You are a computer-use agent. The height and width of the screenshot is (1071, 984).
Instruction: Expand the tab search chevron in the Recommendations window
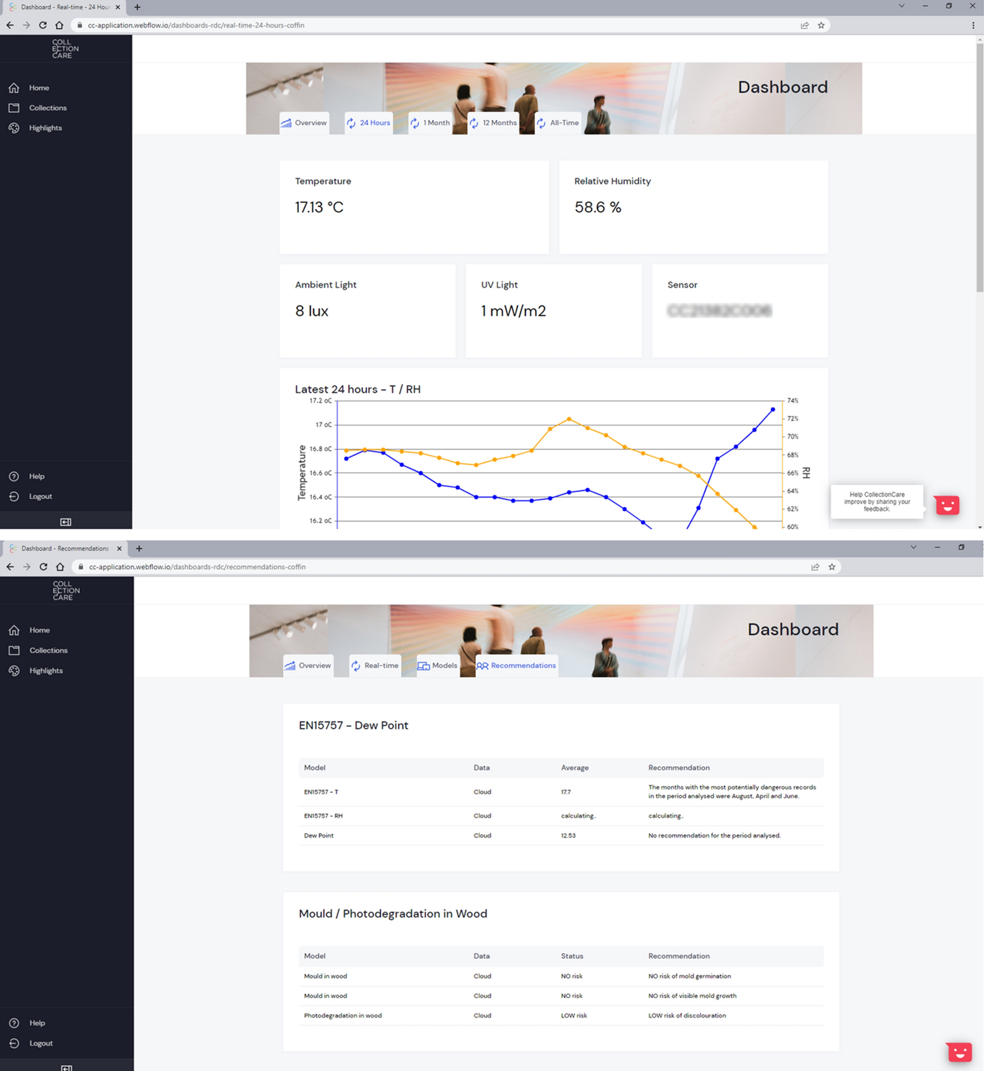click(x=913, y=547)
